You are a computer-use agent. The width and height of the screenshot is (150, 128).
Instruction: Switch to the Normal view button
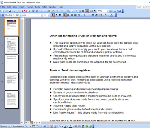(x=26, y=123)
